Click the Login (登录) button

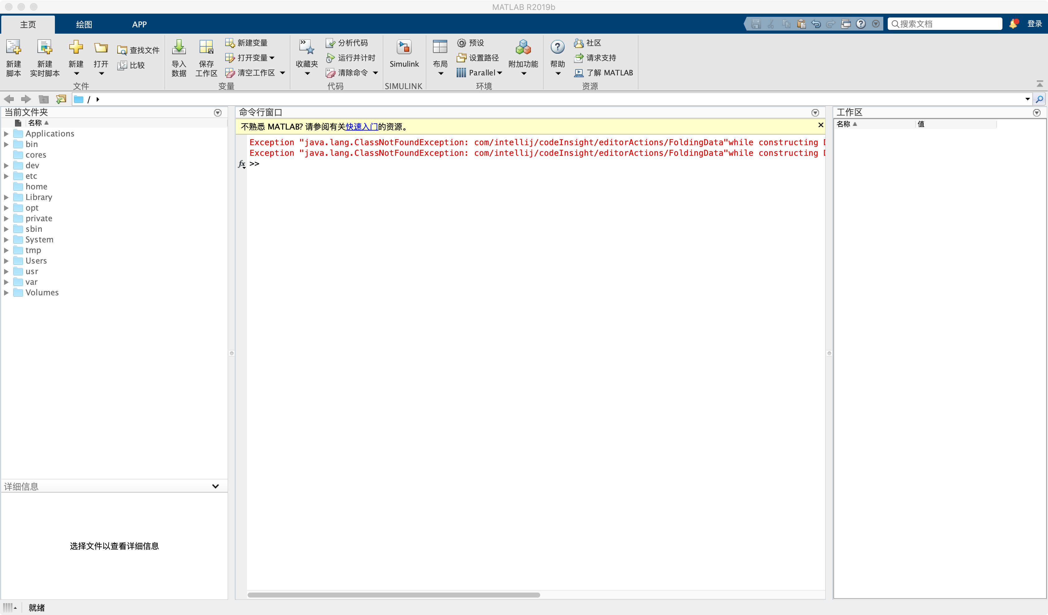1034,24
